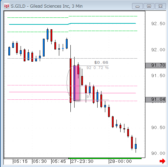Click the red chart icon in title bar
The image size is (168, 167).
pyautogui.click(x=6, y=6)
